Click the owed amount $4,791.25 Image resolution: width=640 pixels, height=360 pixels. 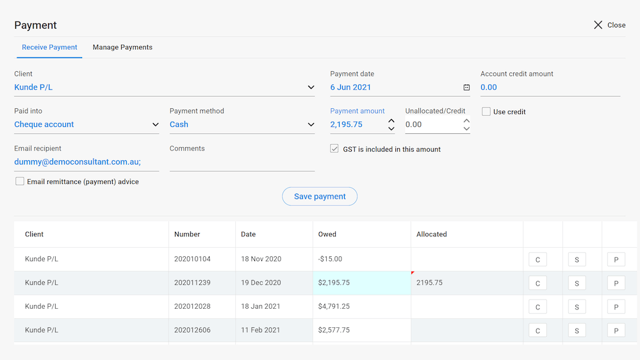pyautogui.click(x=334, y=306)
